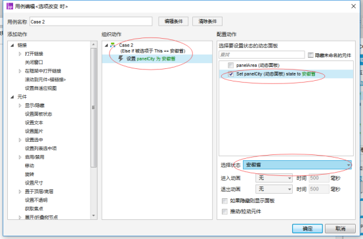Select 设置自适应视图 action
This screenshot has height=239, width=363.
click(x=41, y=88)
